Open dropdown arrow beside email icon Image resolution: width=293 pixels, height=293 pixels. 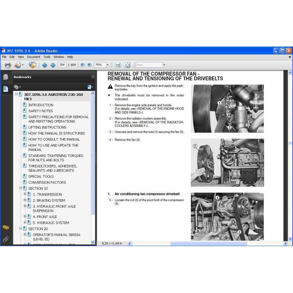pos(23,65)
